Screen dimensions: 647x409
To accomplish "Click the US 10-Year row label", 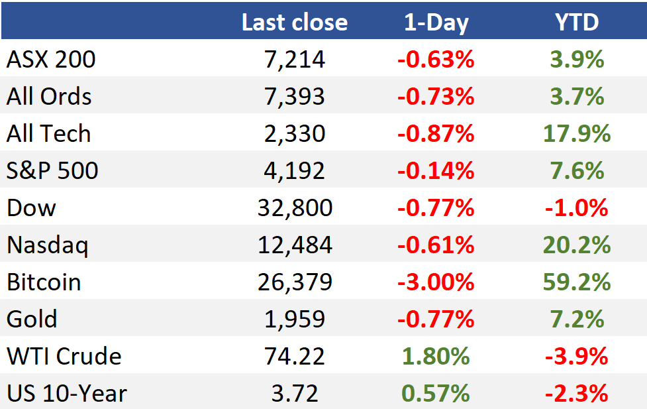I will tap(66, 394).
